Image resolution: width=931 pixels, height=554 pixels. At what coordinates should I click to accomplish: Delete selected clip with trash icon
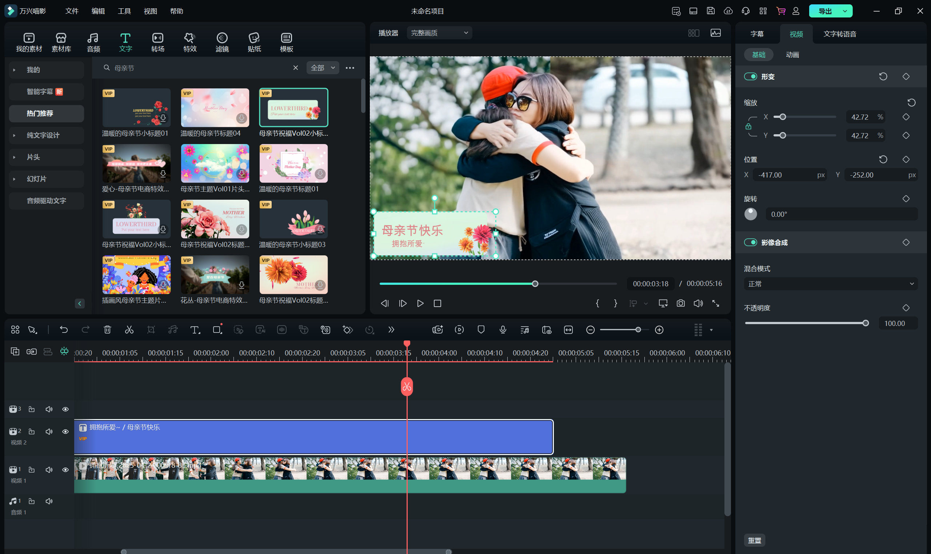tap(108, 330)
